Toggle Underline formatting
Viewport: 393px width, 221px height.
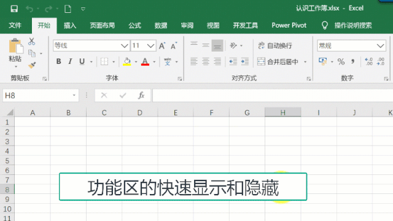pos(82,61)
